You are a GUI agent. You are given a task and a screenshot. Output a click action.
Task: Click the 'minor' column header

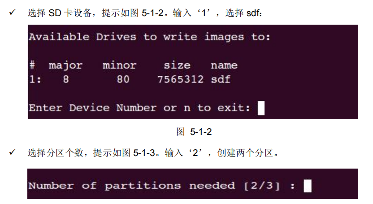[119, 65]
